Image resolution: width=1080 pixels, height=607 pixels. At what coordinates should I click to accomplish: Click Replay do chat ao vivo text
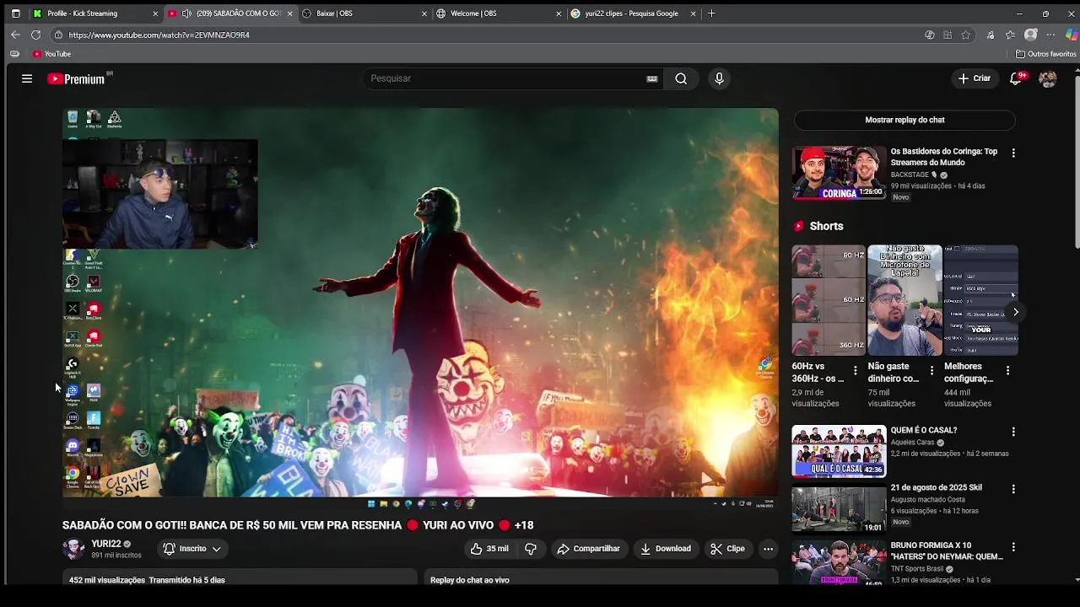pos(470,580)
